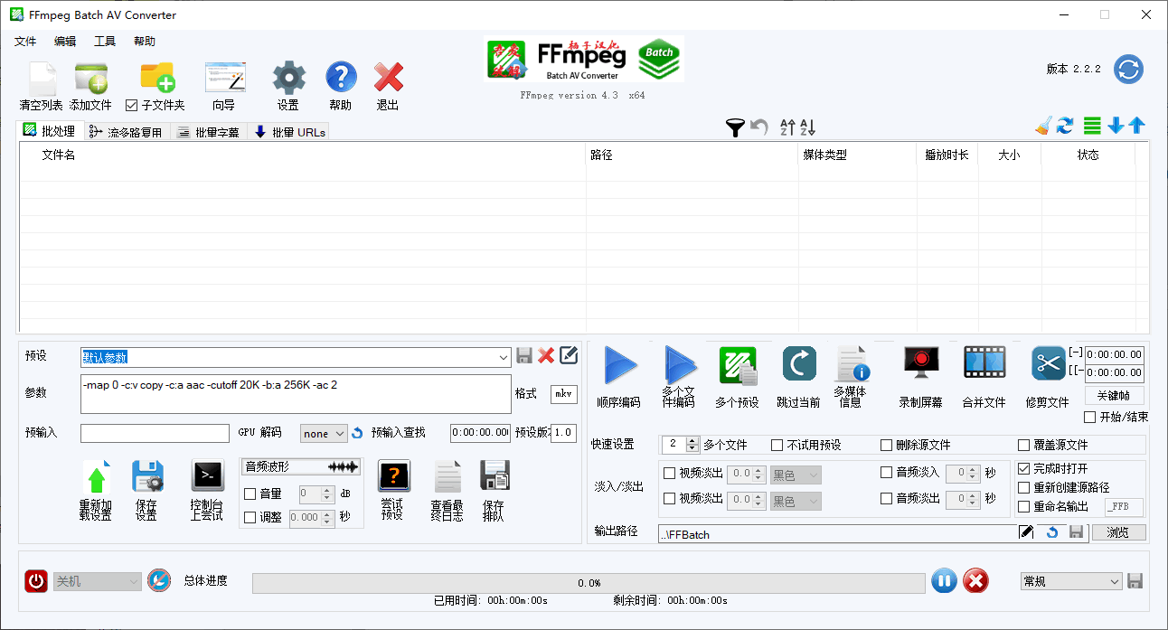Click the 合并文件 merge files icon
The height and width of the screenshot is (630, 1168).
coord(984,362)
